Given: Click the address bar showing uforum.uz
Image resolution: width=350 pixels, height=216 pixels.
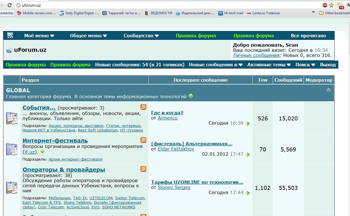Looking at the screenshot, I should coord(168,5).
